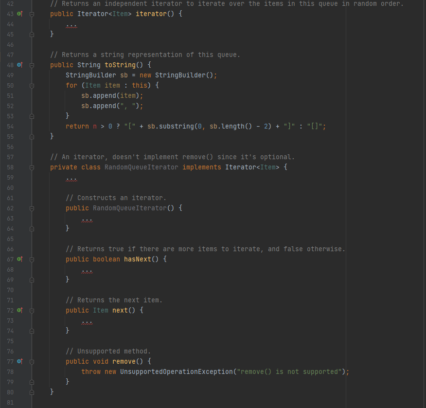Click the comment about iterating 'in random order' on line 42
The height and width of the screenshot is (408, 426).
coord(227,4)
